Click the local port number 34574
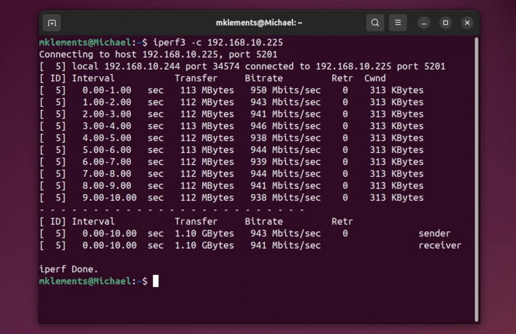 click(x=226, y=66)
